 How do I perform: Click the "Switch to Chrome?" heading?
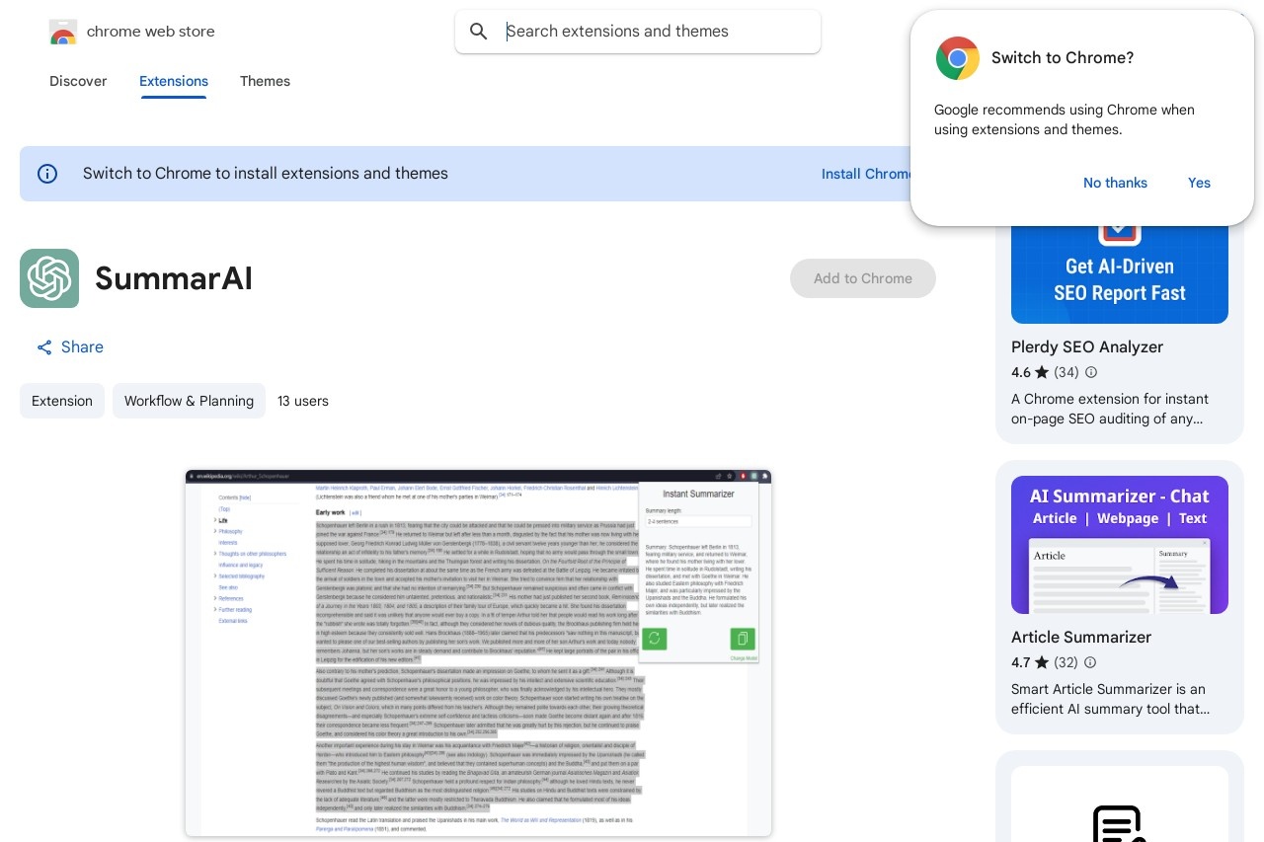click(1063, 58)
